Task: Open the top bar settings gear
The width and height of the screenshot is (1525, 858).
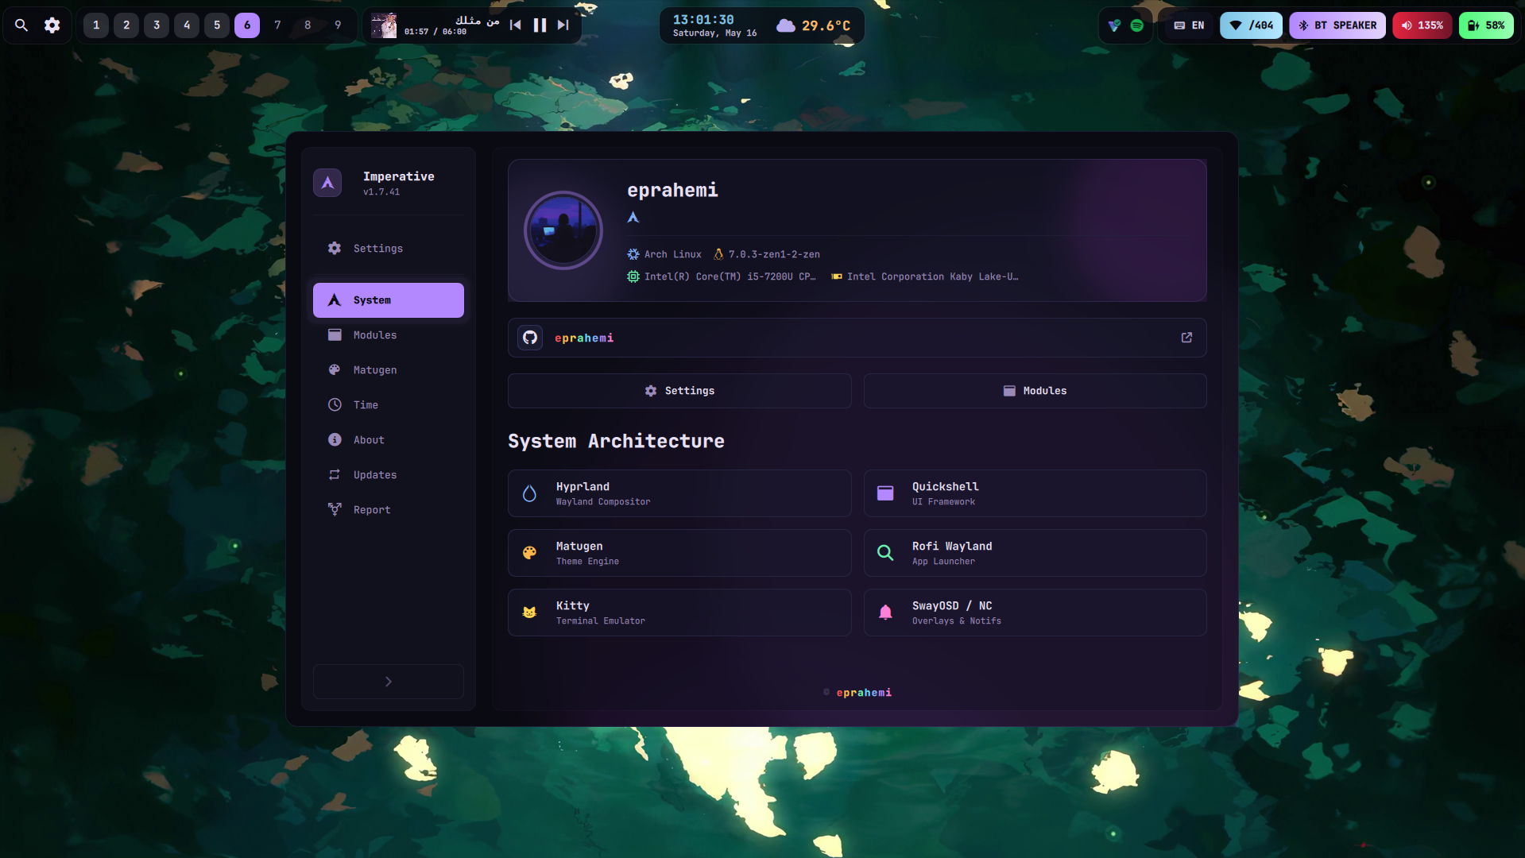Action: click(x=52, y=25)
